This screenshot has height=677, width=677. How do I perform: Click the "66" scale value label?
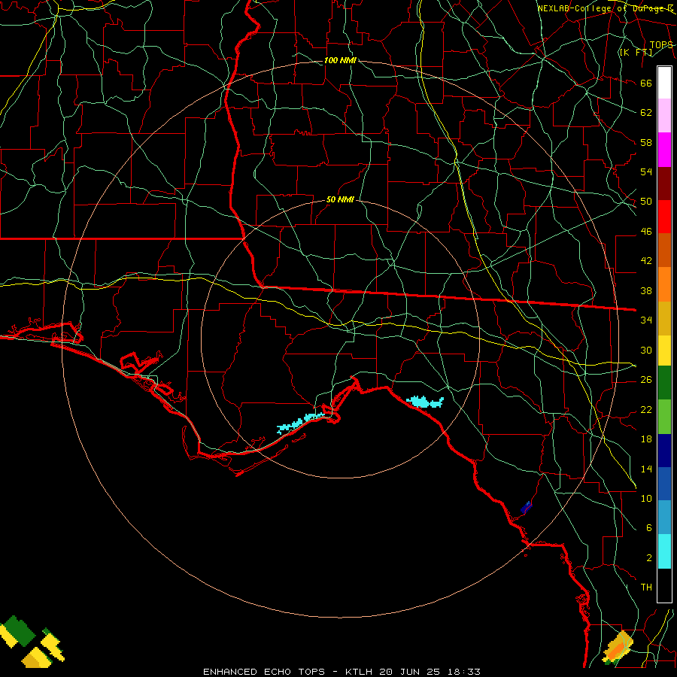pos(646,83)
